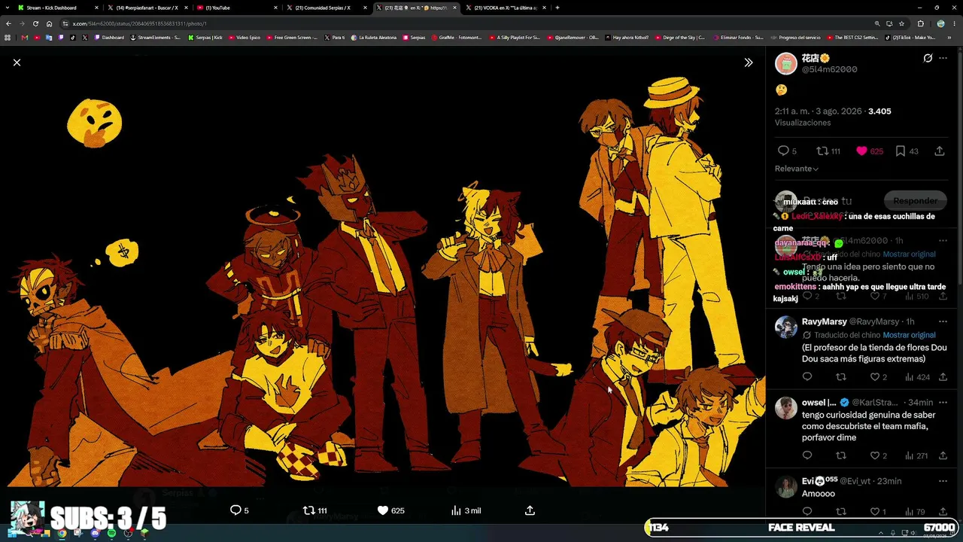Reply to RavyMarsy's comment

click(x=807, y=377)
